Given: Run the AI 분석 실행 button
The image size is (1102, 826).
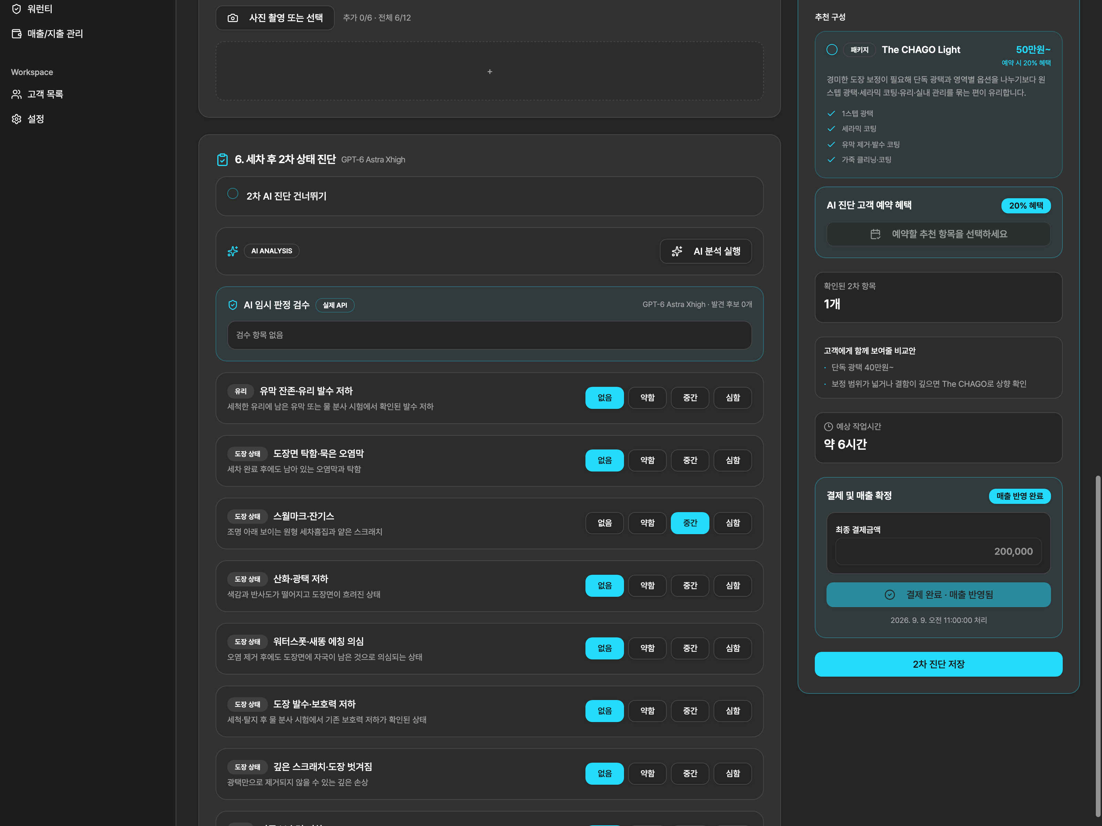Looking at the screenshot, I should point(705,252).
